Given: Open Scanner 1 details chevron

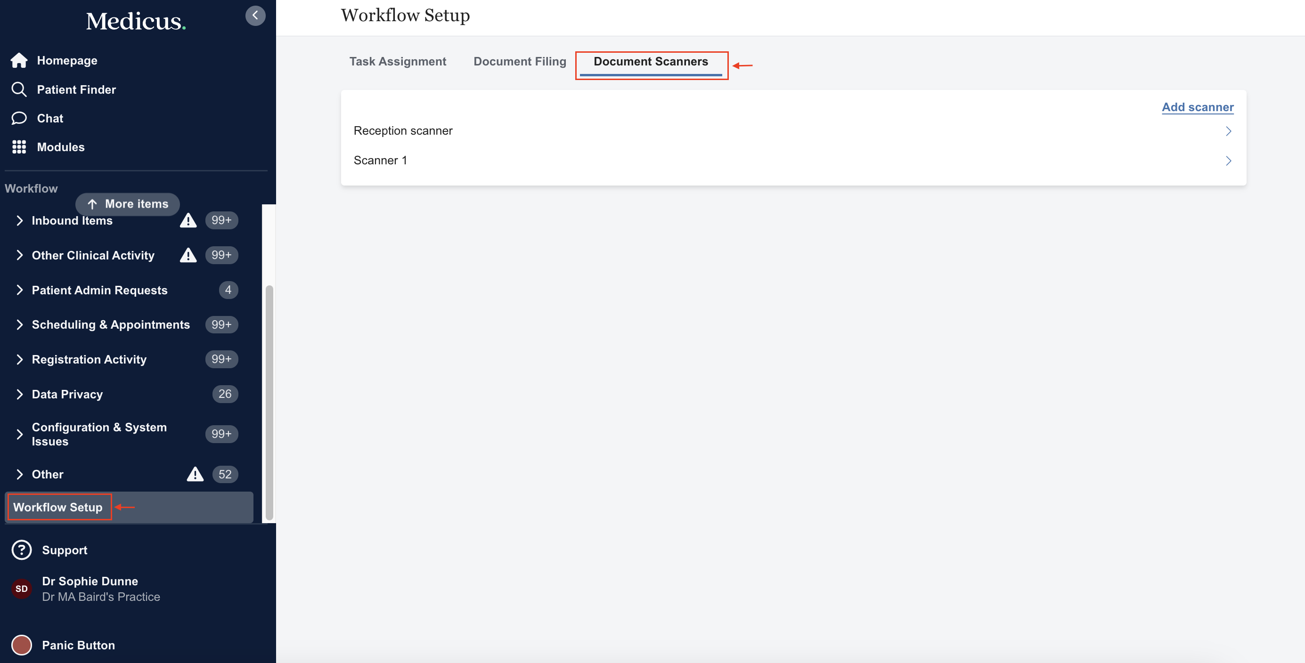Looking at the screenshot, I should point(1228,161).
